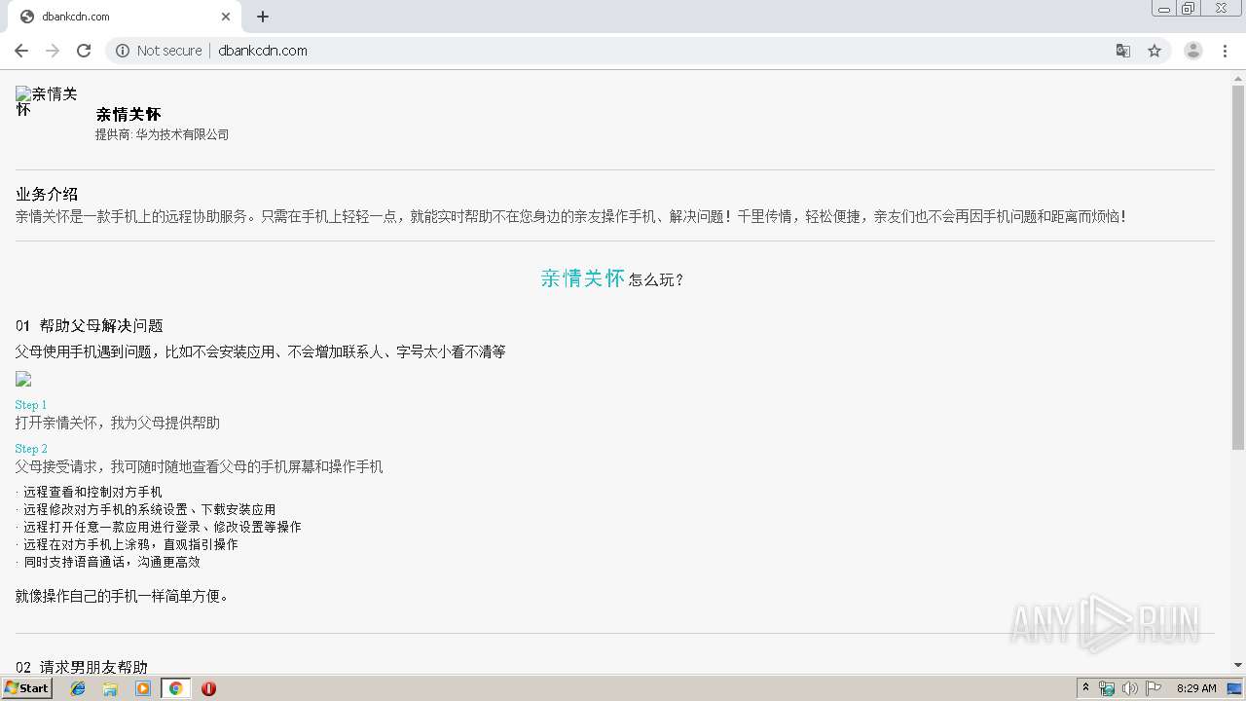Image resolution: width=1246 pixels, height=701 pixels.
Task: Open the Windows Start menu
Action: [x=26, y=687]
